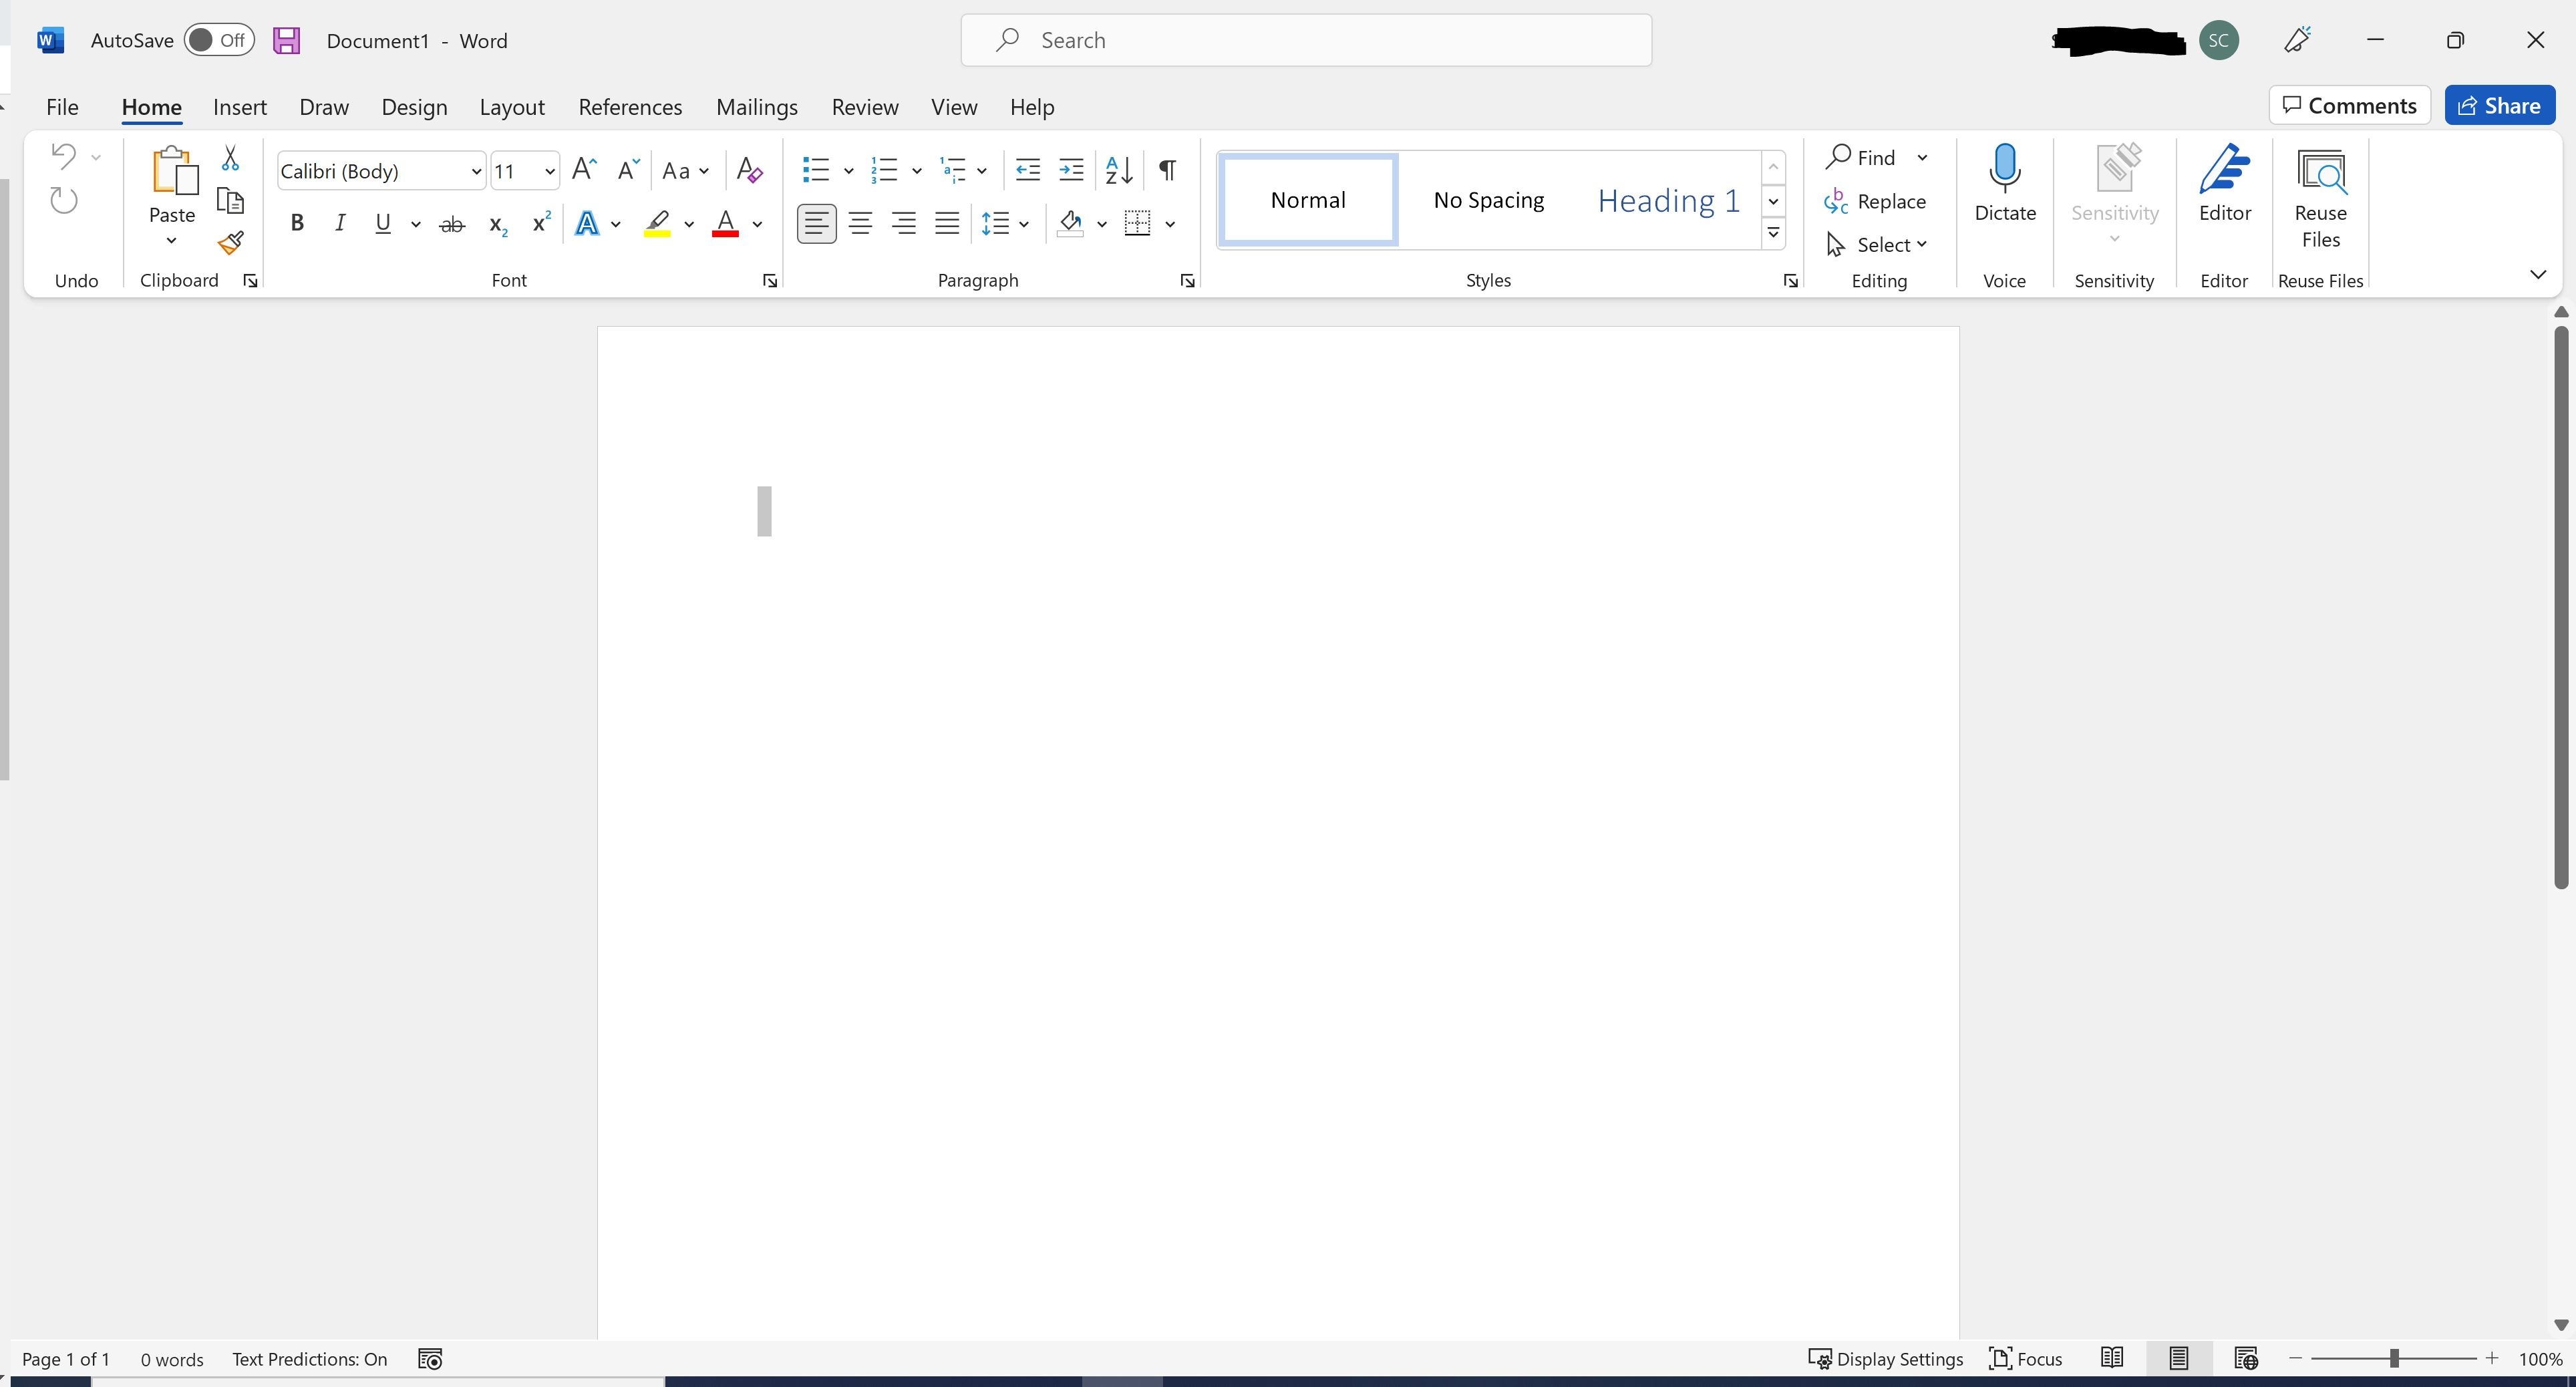Click the Share button
This screenshot has width=2576, height=1387.
(x=2499, y=105)
